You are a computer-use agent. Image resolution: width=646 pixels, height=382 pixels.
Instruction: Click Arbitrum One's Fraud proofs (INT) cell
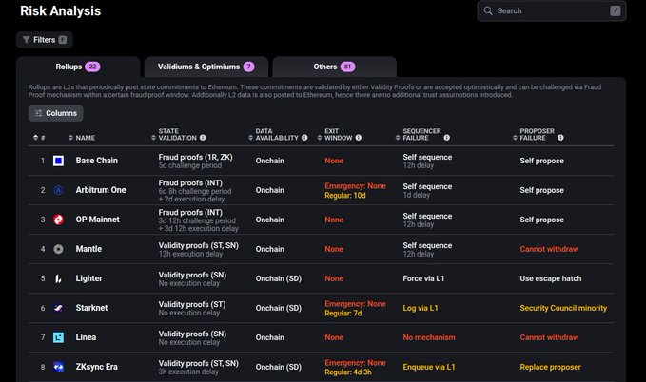194,191
